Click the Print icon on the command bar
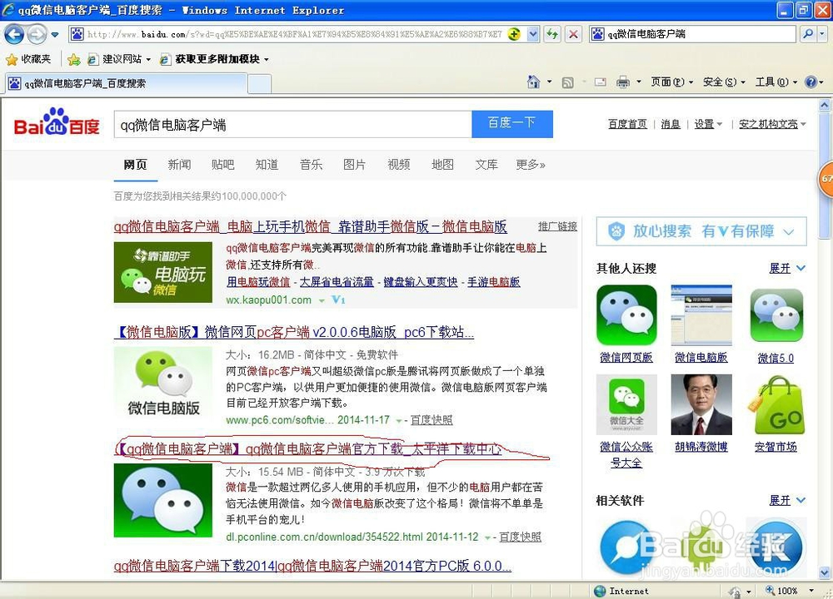 (624, 82)
